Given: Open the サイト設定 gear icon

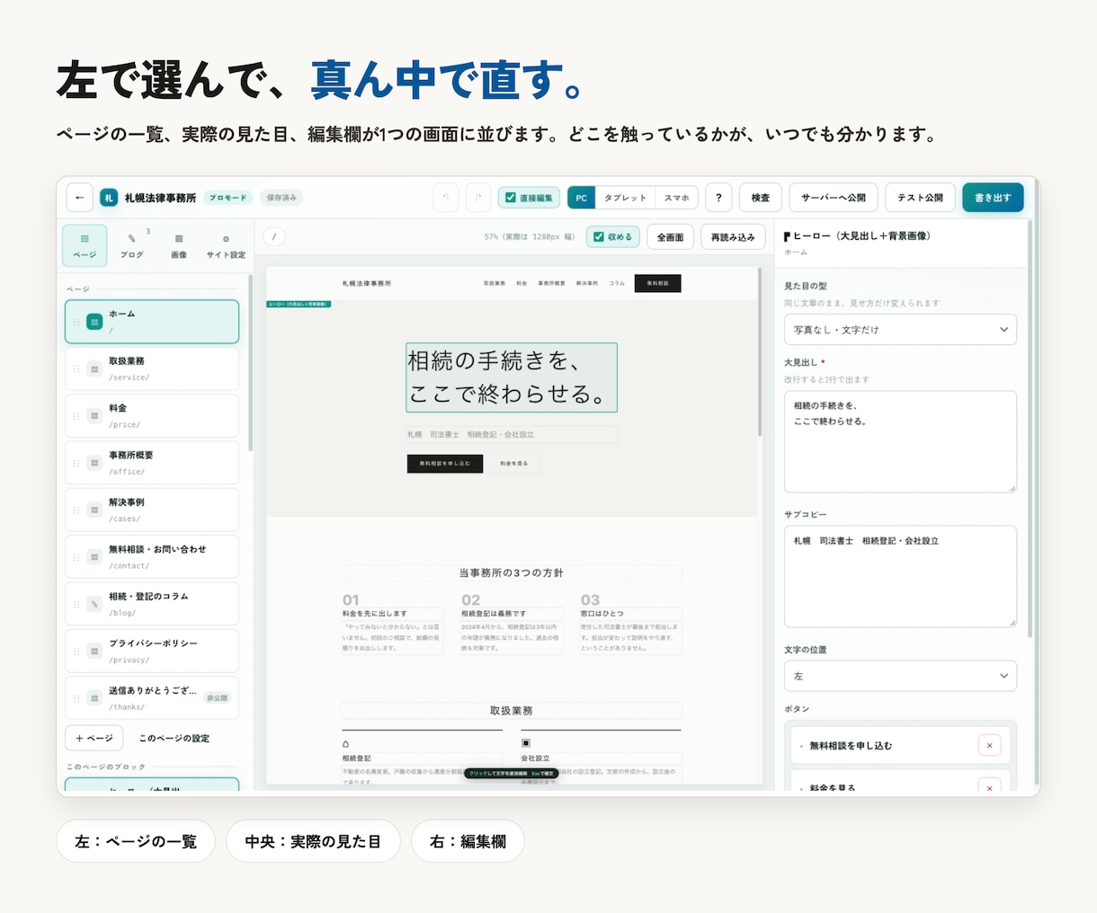Looking at the screenshot, I should point(226,239).
